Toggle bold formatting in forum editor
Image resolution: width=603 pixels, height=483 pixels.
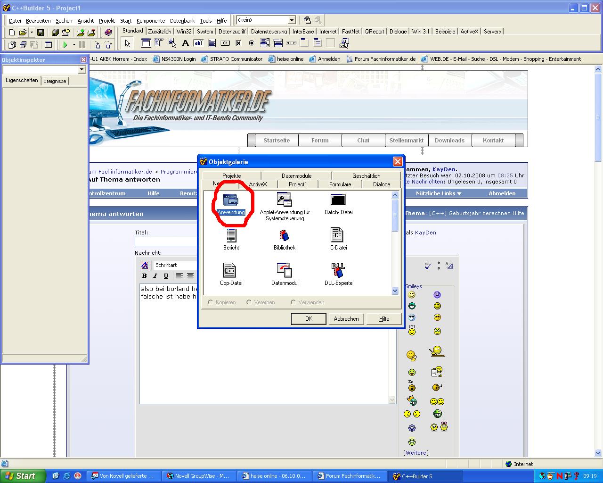pos(145,276)
